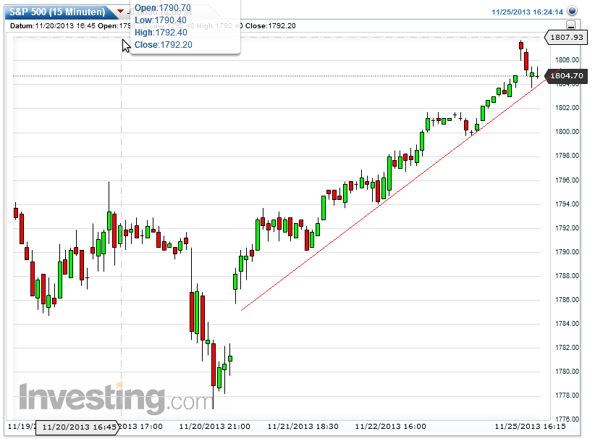Collapse chart using the minimize icon under timestamp
Viewport: 595px width, 439px height.
pos(570,25)
